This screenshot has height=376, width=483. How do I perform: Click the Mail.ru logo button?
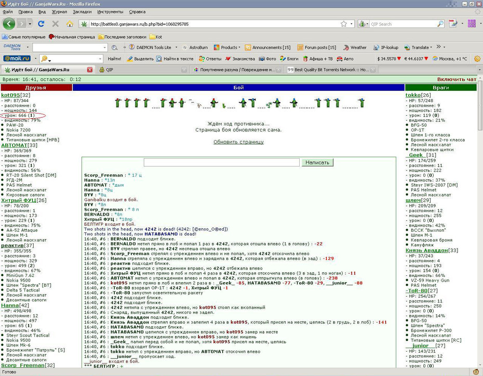pyautogui.click(x=17, y=59)
